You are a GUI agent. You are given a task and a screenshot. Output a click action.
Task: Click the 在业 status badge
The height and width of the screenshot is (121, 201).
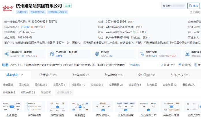point(68,6)
